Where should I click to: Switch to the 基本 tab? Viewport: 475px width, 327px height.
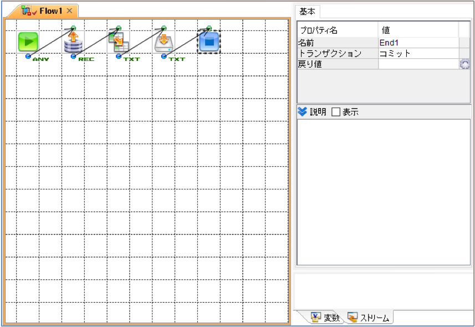tap(307, 12)
